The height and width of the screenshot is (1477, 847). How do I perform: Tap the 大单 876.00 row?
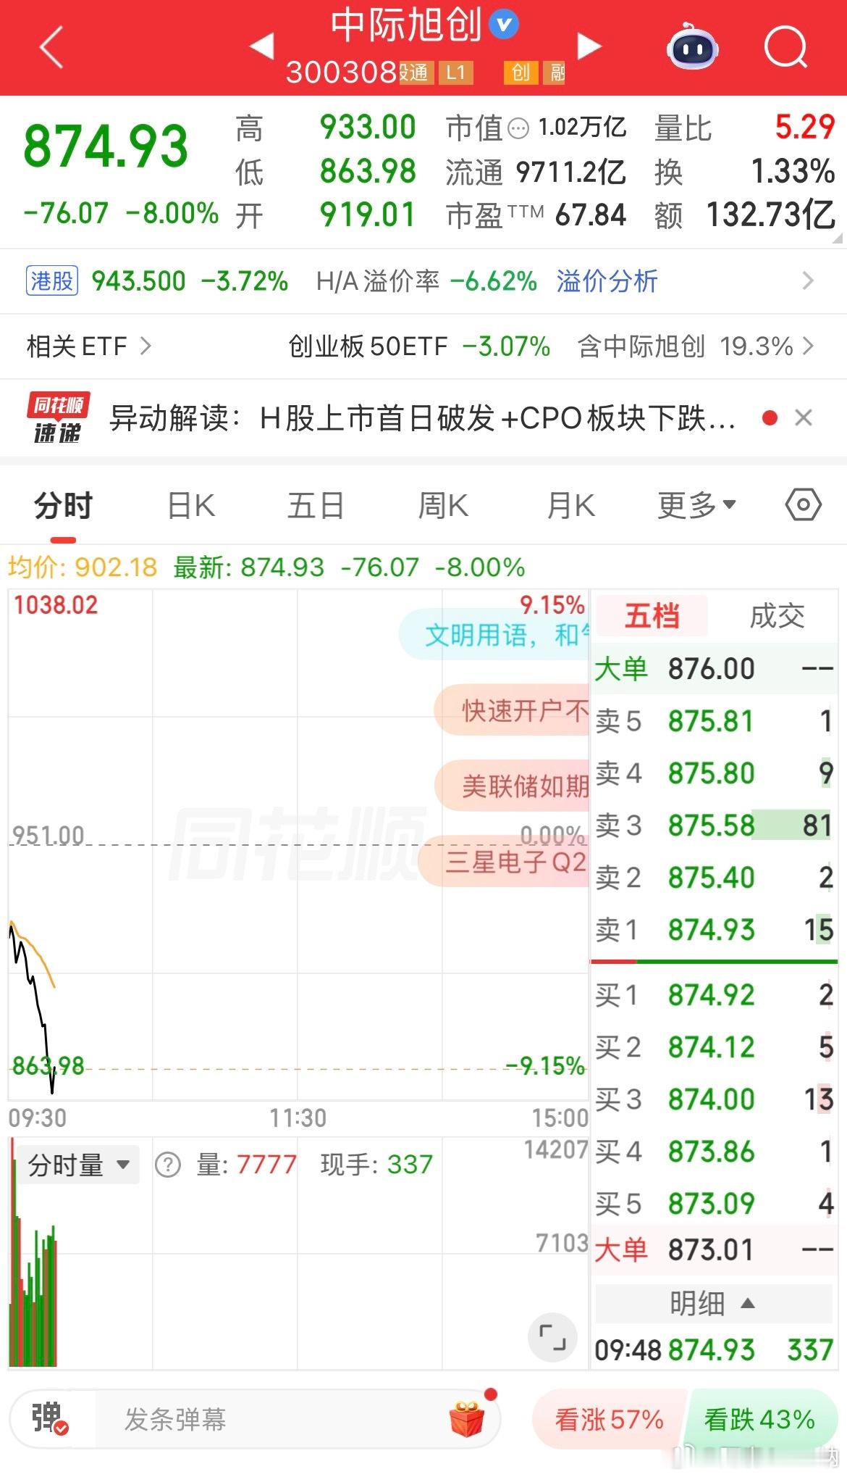714,669
